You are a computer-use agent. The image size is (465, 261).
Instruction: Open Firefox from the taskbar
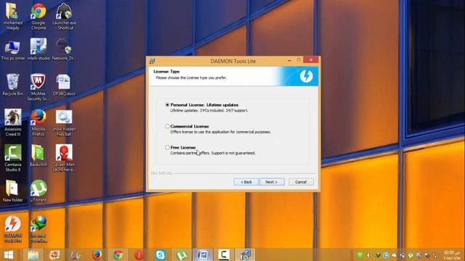pyautogui.click(x=97, y=254)
